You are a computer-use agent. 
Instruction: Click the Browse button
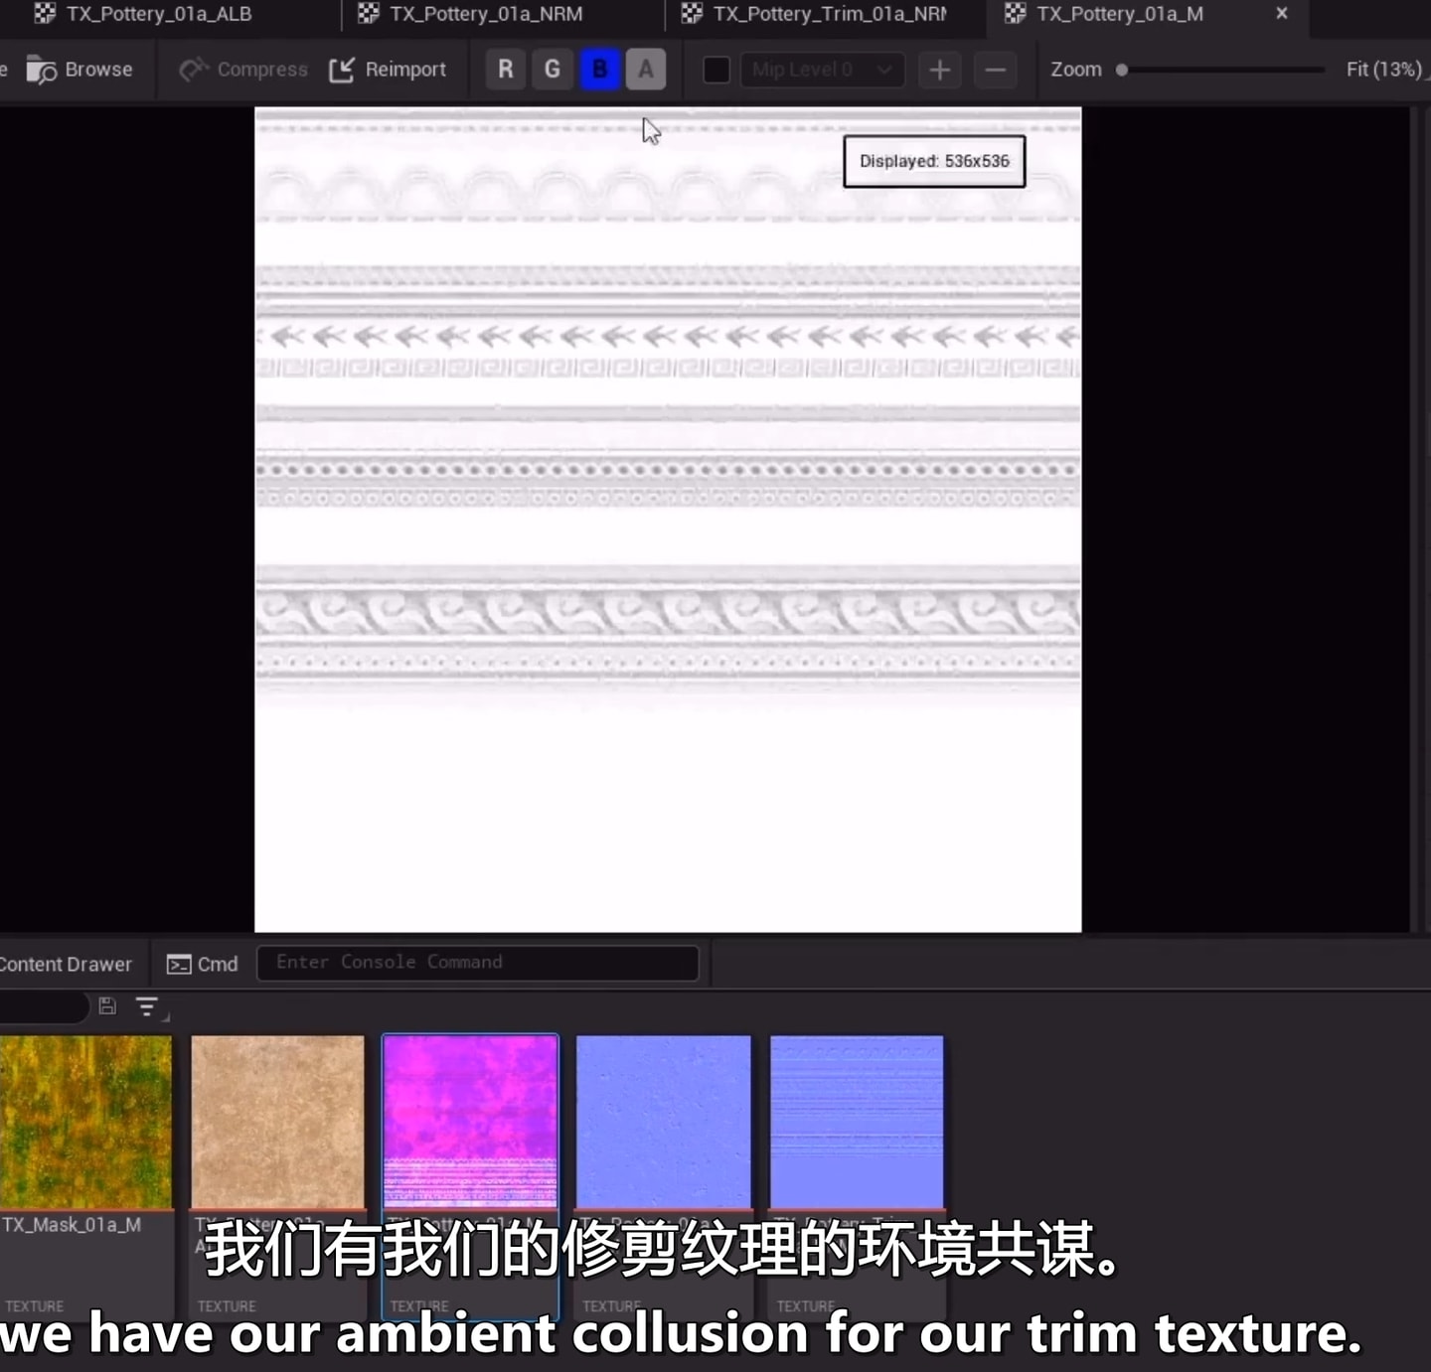click(79, 70)
